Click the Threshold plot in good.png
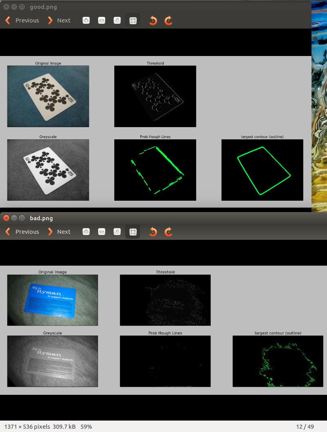 pos(155,96)
